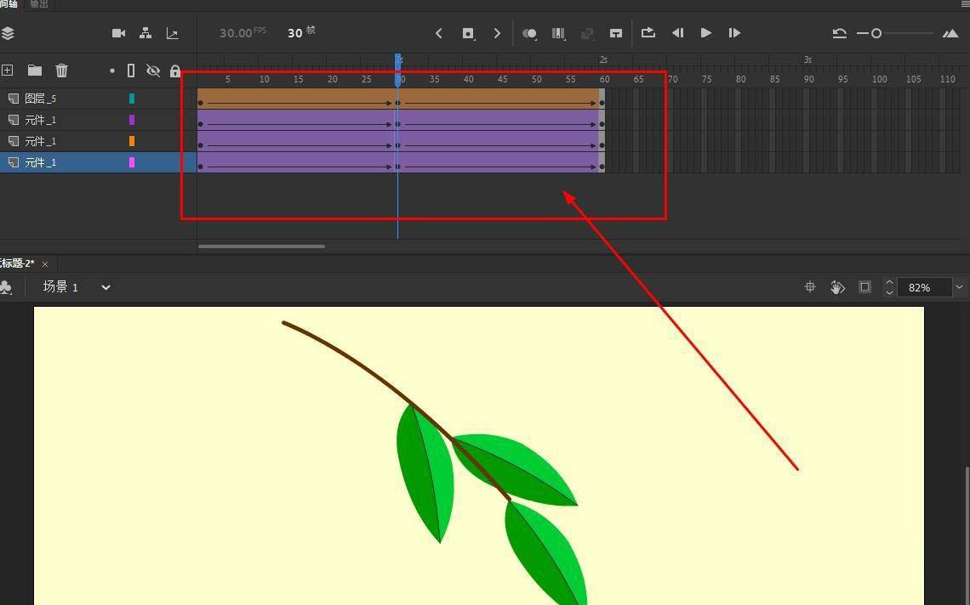Open the layer view options stack icon

(x=8, y=33)
